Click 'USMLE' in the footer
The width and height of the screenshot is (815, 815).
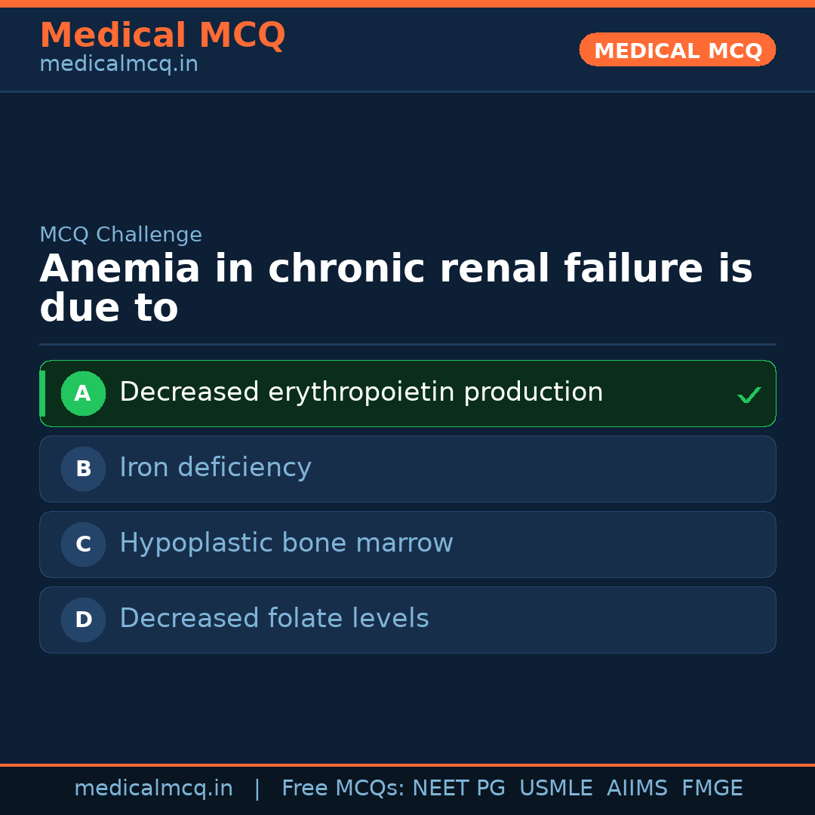pos(555,789)
